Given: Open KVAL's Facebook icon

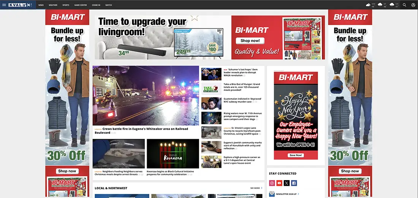Looking at the screenshot, I should [x=294, y=183].
